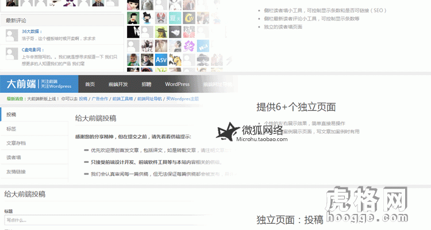
Task: Follow the 前端工具箱 announcement link
Action: point(122,99)
